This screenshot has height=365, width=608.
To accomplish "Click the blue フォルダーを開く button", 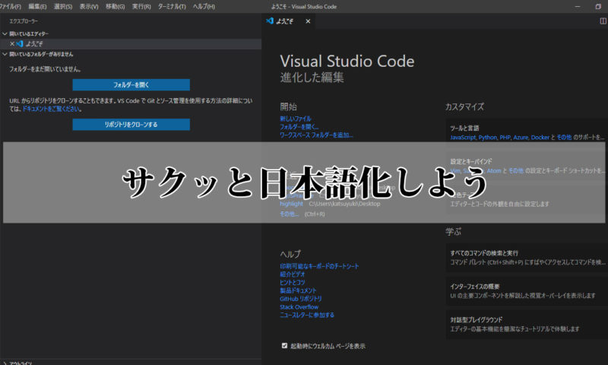I will [131, 84].
